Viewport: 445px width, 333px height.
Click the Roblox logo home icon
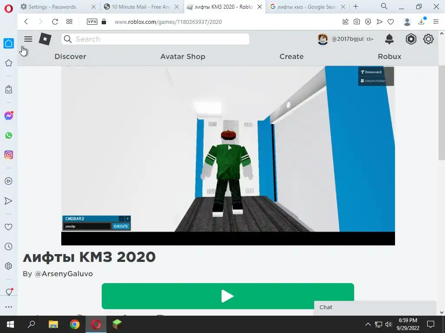(x=45, y=39)
